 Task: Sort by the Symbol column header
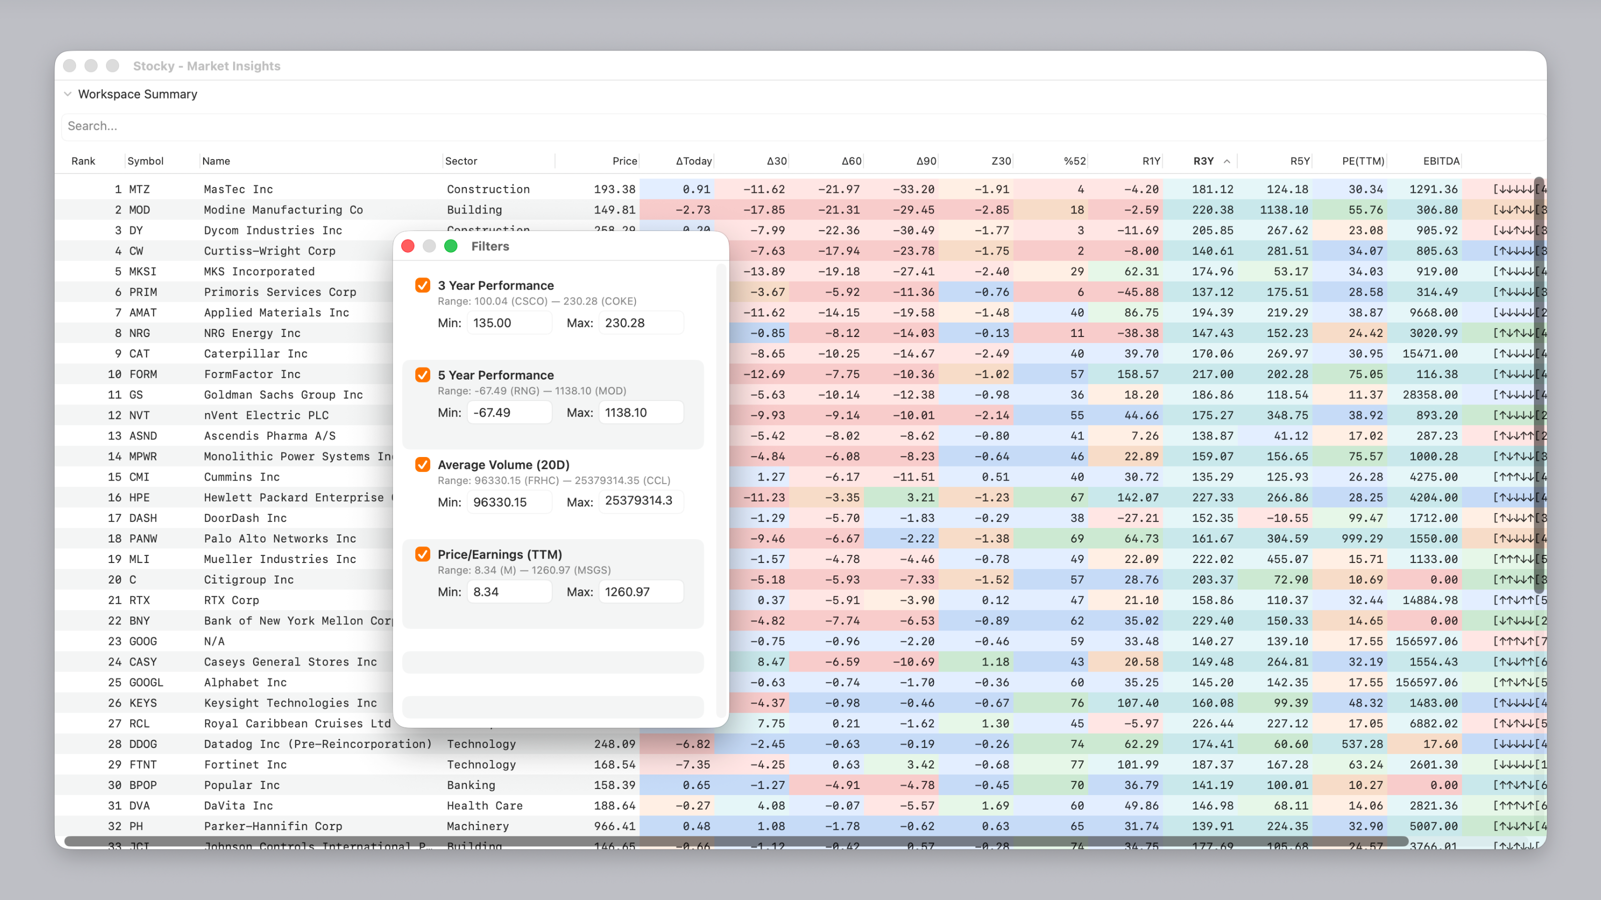pos(146,161)
